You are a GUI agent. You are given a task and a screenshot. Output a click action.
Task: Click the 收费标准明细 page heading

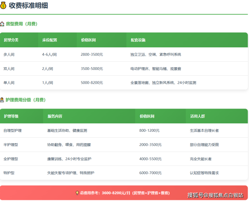(28, 6)
